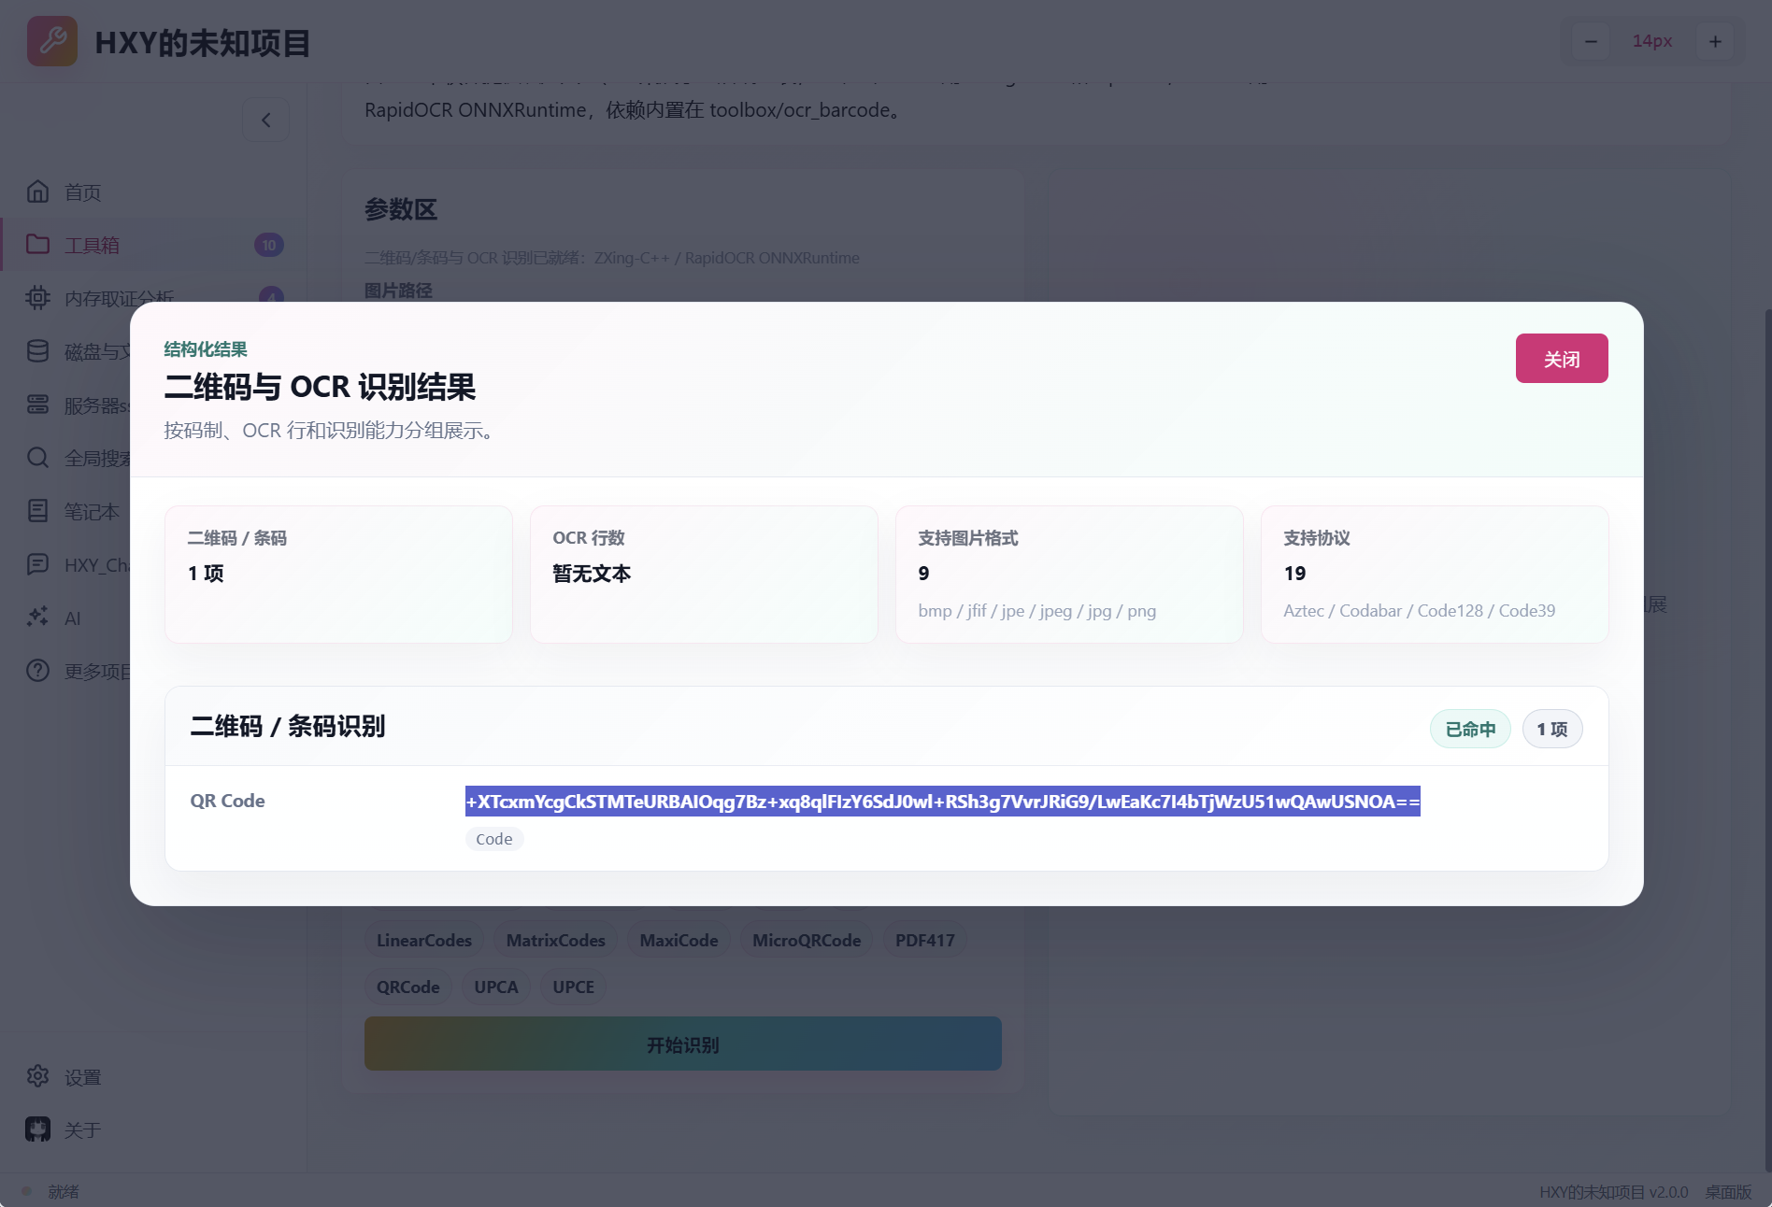The image size is (1772, 1207).
Task: Open memory forensics chip icon
Action: [x=37, y=298]
